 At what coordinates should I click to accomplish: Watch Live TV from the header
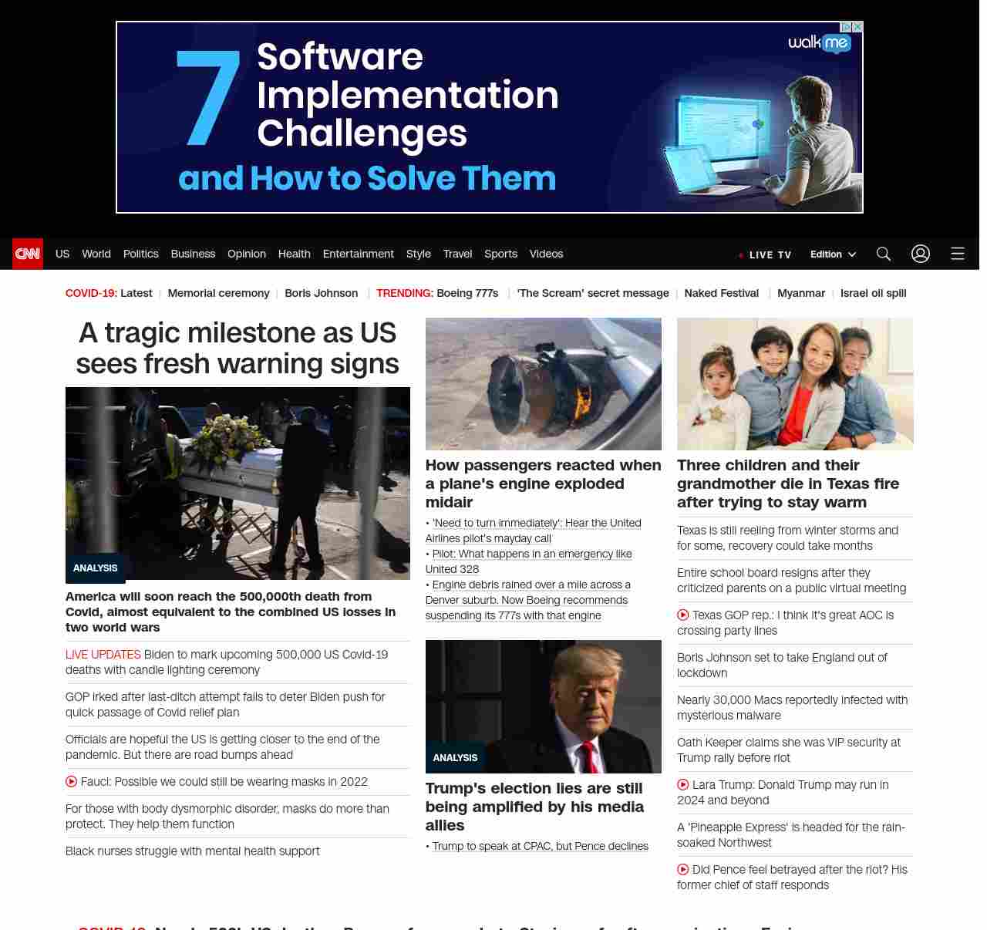coord(765,254)
